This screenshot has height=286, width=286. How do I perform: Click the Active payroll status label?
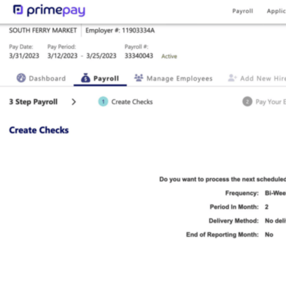click(169, 56)
